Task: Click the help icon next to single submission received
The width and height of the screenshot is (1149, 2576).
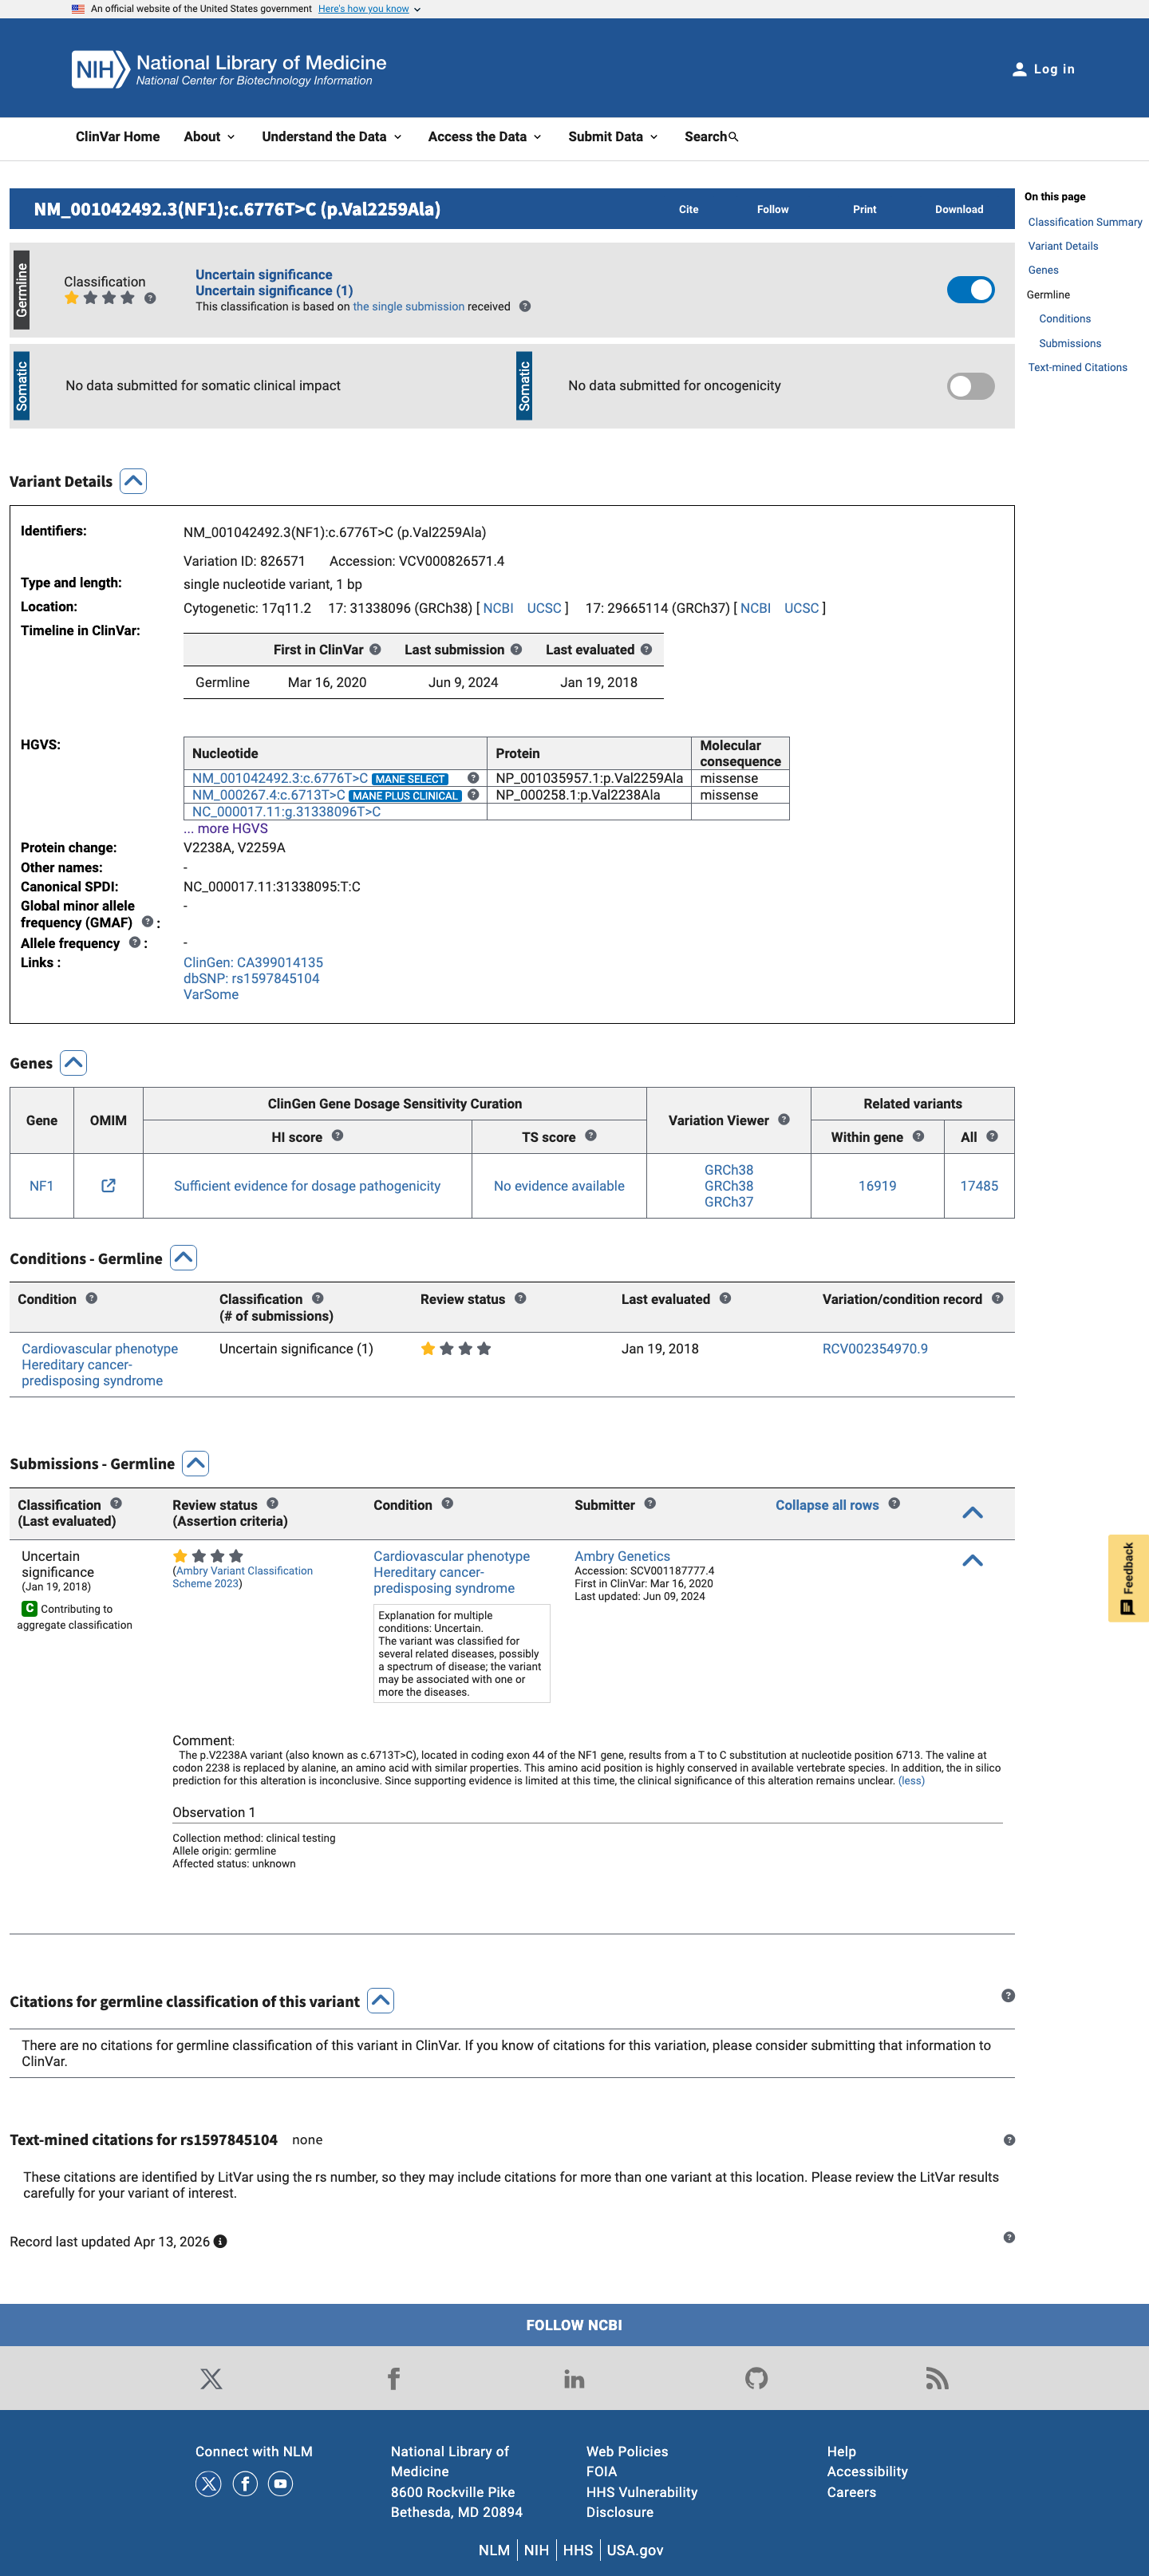Action: [525, 307]
